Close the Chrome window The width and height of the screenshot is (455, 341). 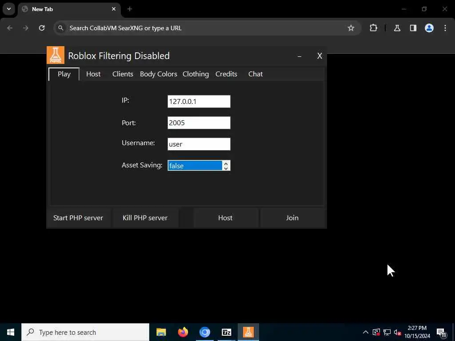[444, 9]
